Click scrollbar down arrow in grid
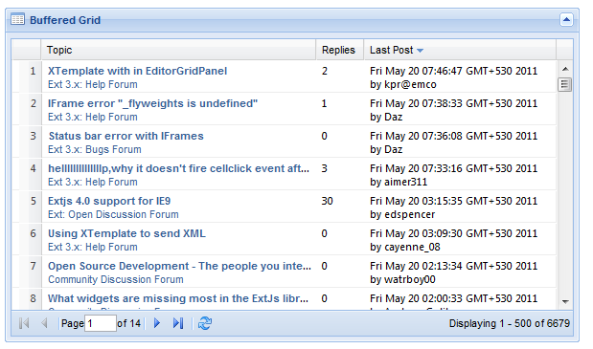This screenshot has height=349, width=593. (x=565, y=301)
